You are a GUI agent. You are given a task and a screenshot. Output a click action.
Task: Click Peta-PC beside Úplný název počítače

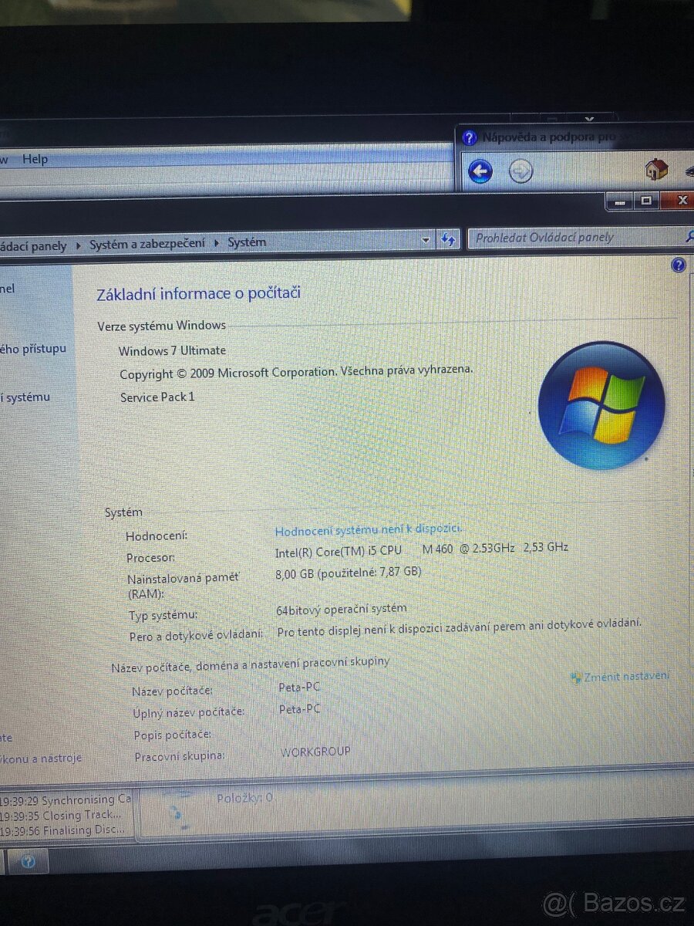point(300,709)
